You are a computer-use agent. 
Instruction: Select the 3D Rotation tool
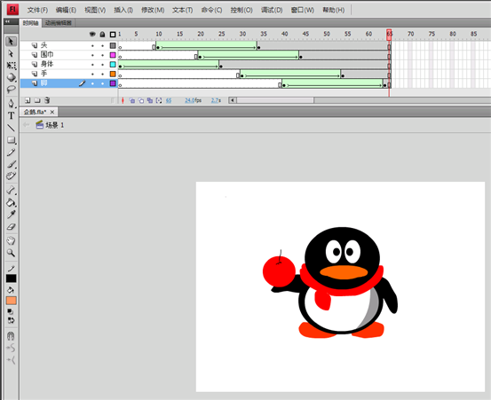(11, 77)
